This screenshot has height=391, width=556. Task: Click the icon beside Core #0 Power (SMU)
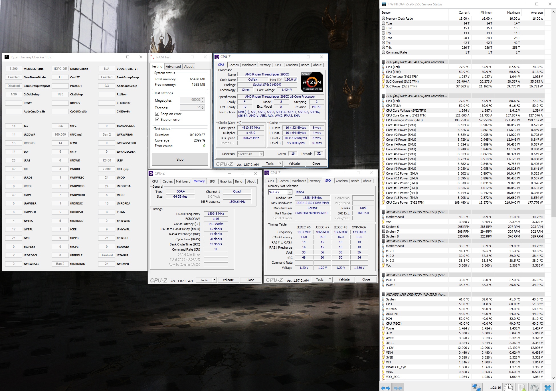pos(383,125)
